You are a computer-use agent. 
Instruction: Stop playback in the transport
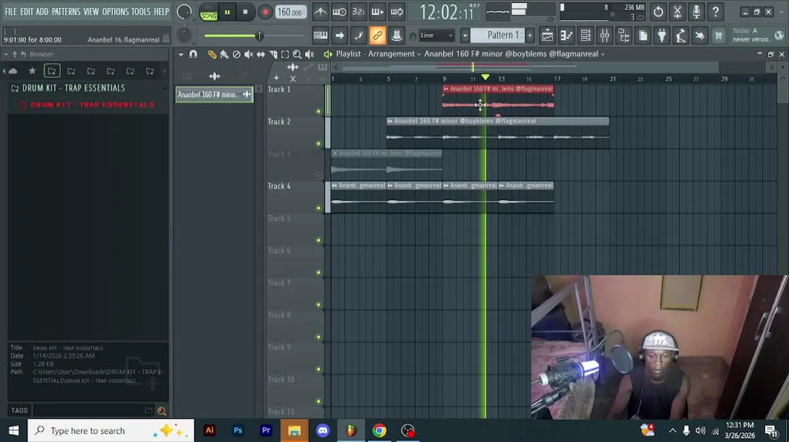(245, 12)
